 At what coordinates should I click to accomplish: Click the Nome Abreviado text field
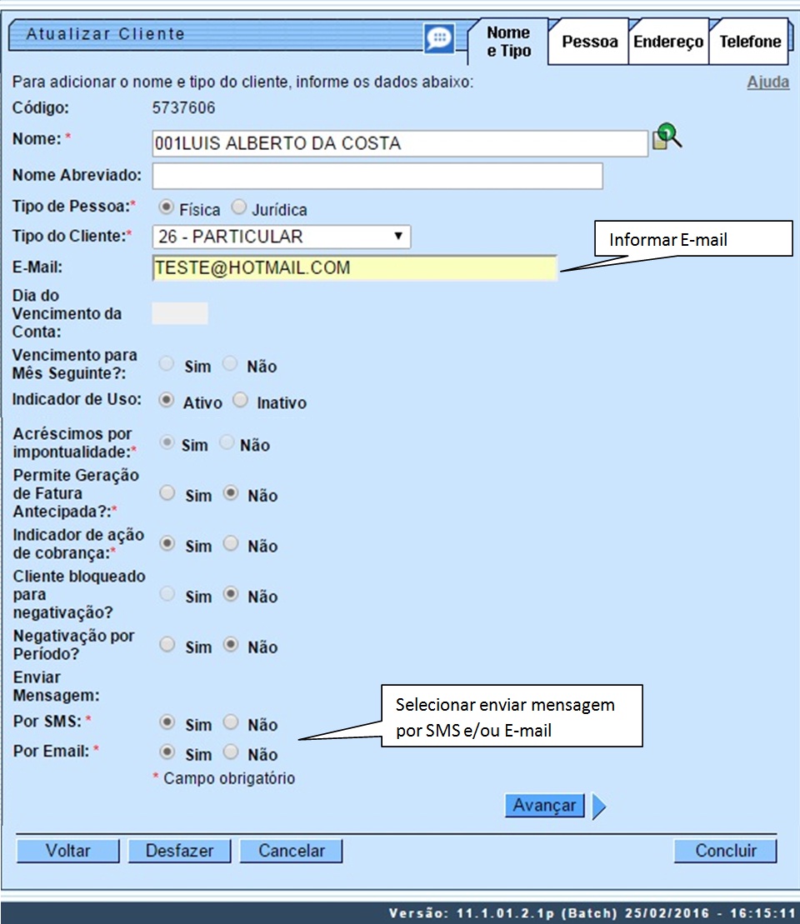coord(375,176)
